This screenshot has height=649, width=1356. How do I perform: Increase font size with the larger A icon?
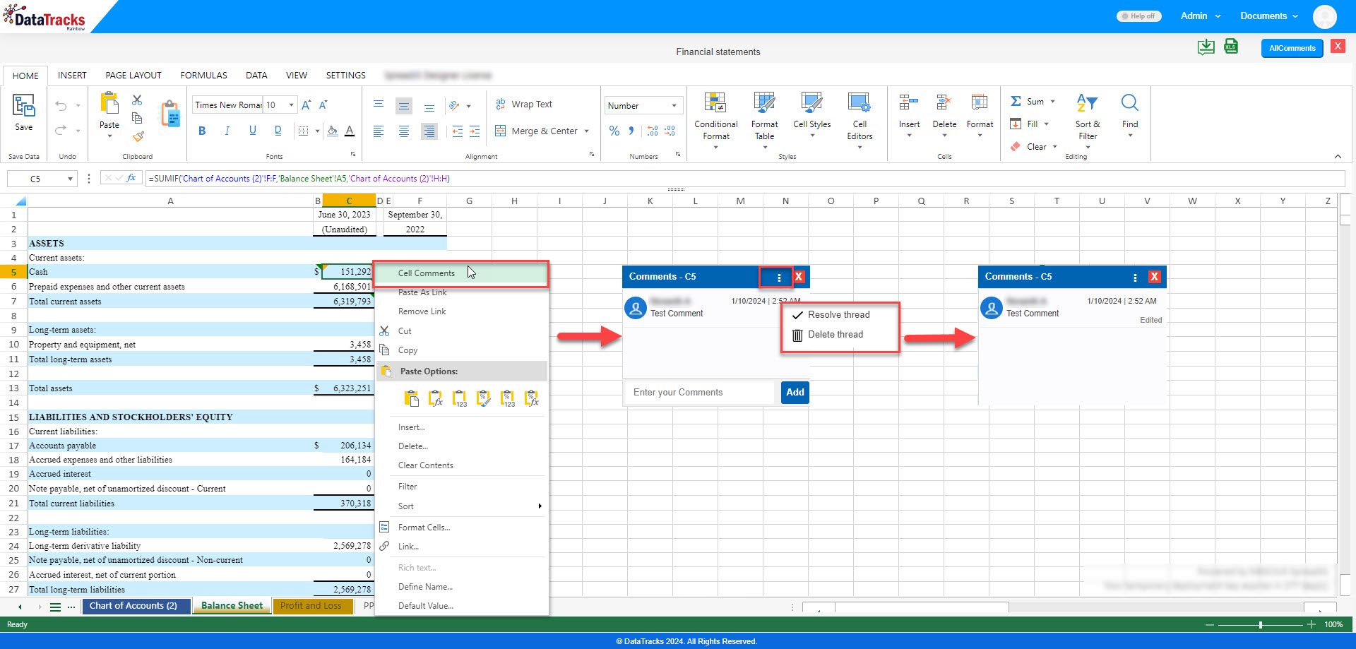(x=307, y=105)
